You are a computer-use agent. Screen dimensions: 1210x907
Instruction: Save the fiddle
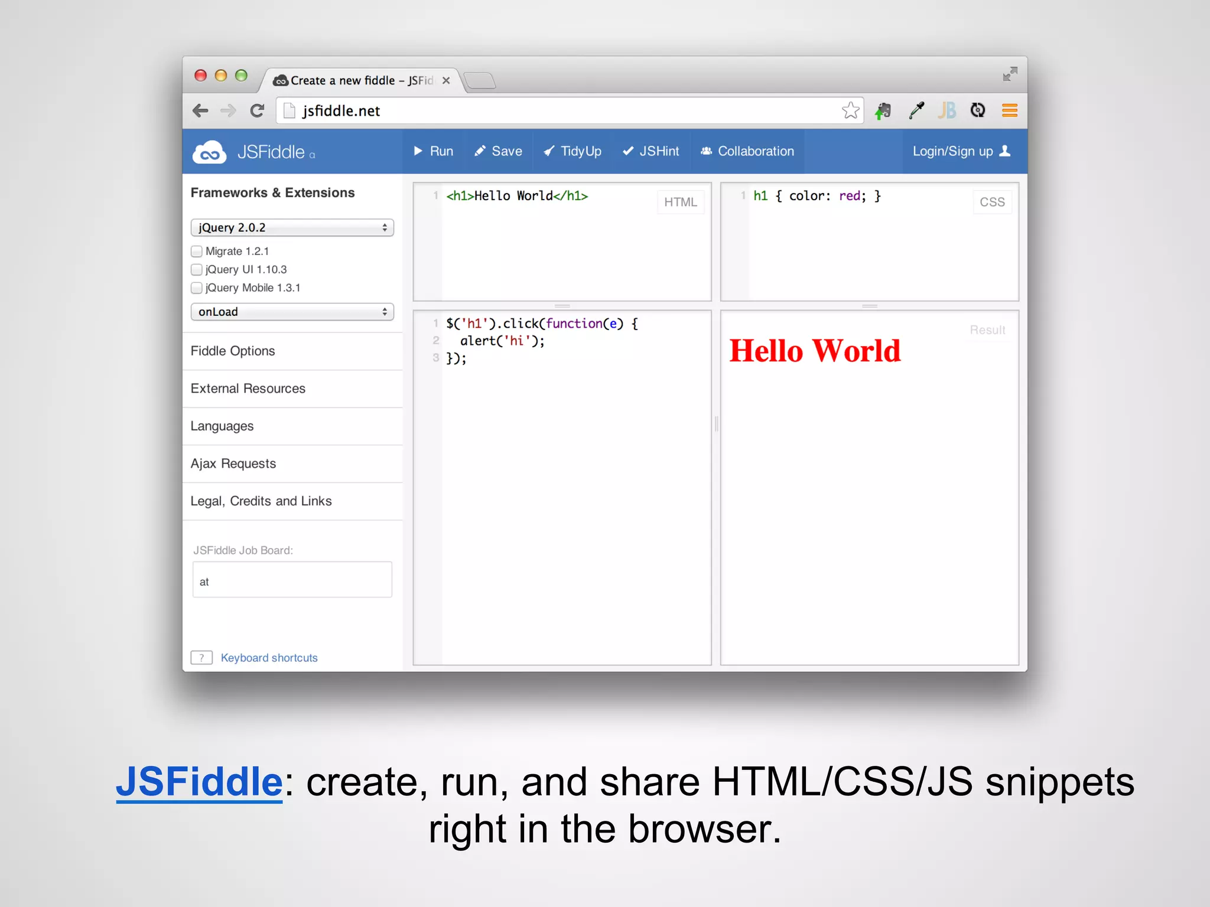[x=498, y=151]
